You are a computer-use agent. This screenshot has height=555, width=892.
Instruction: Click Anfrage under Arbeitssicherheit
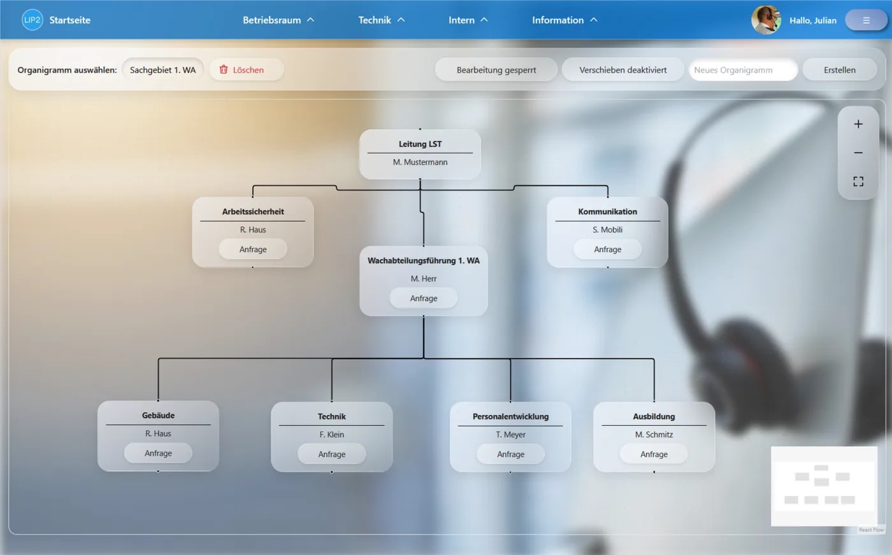click(253, 249)
